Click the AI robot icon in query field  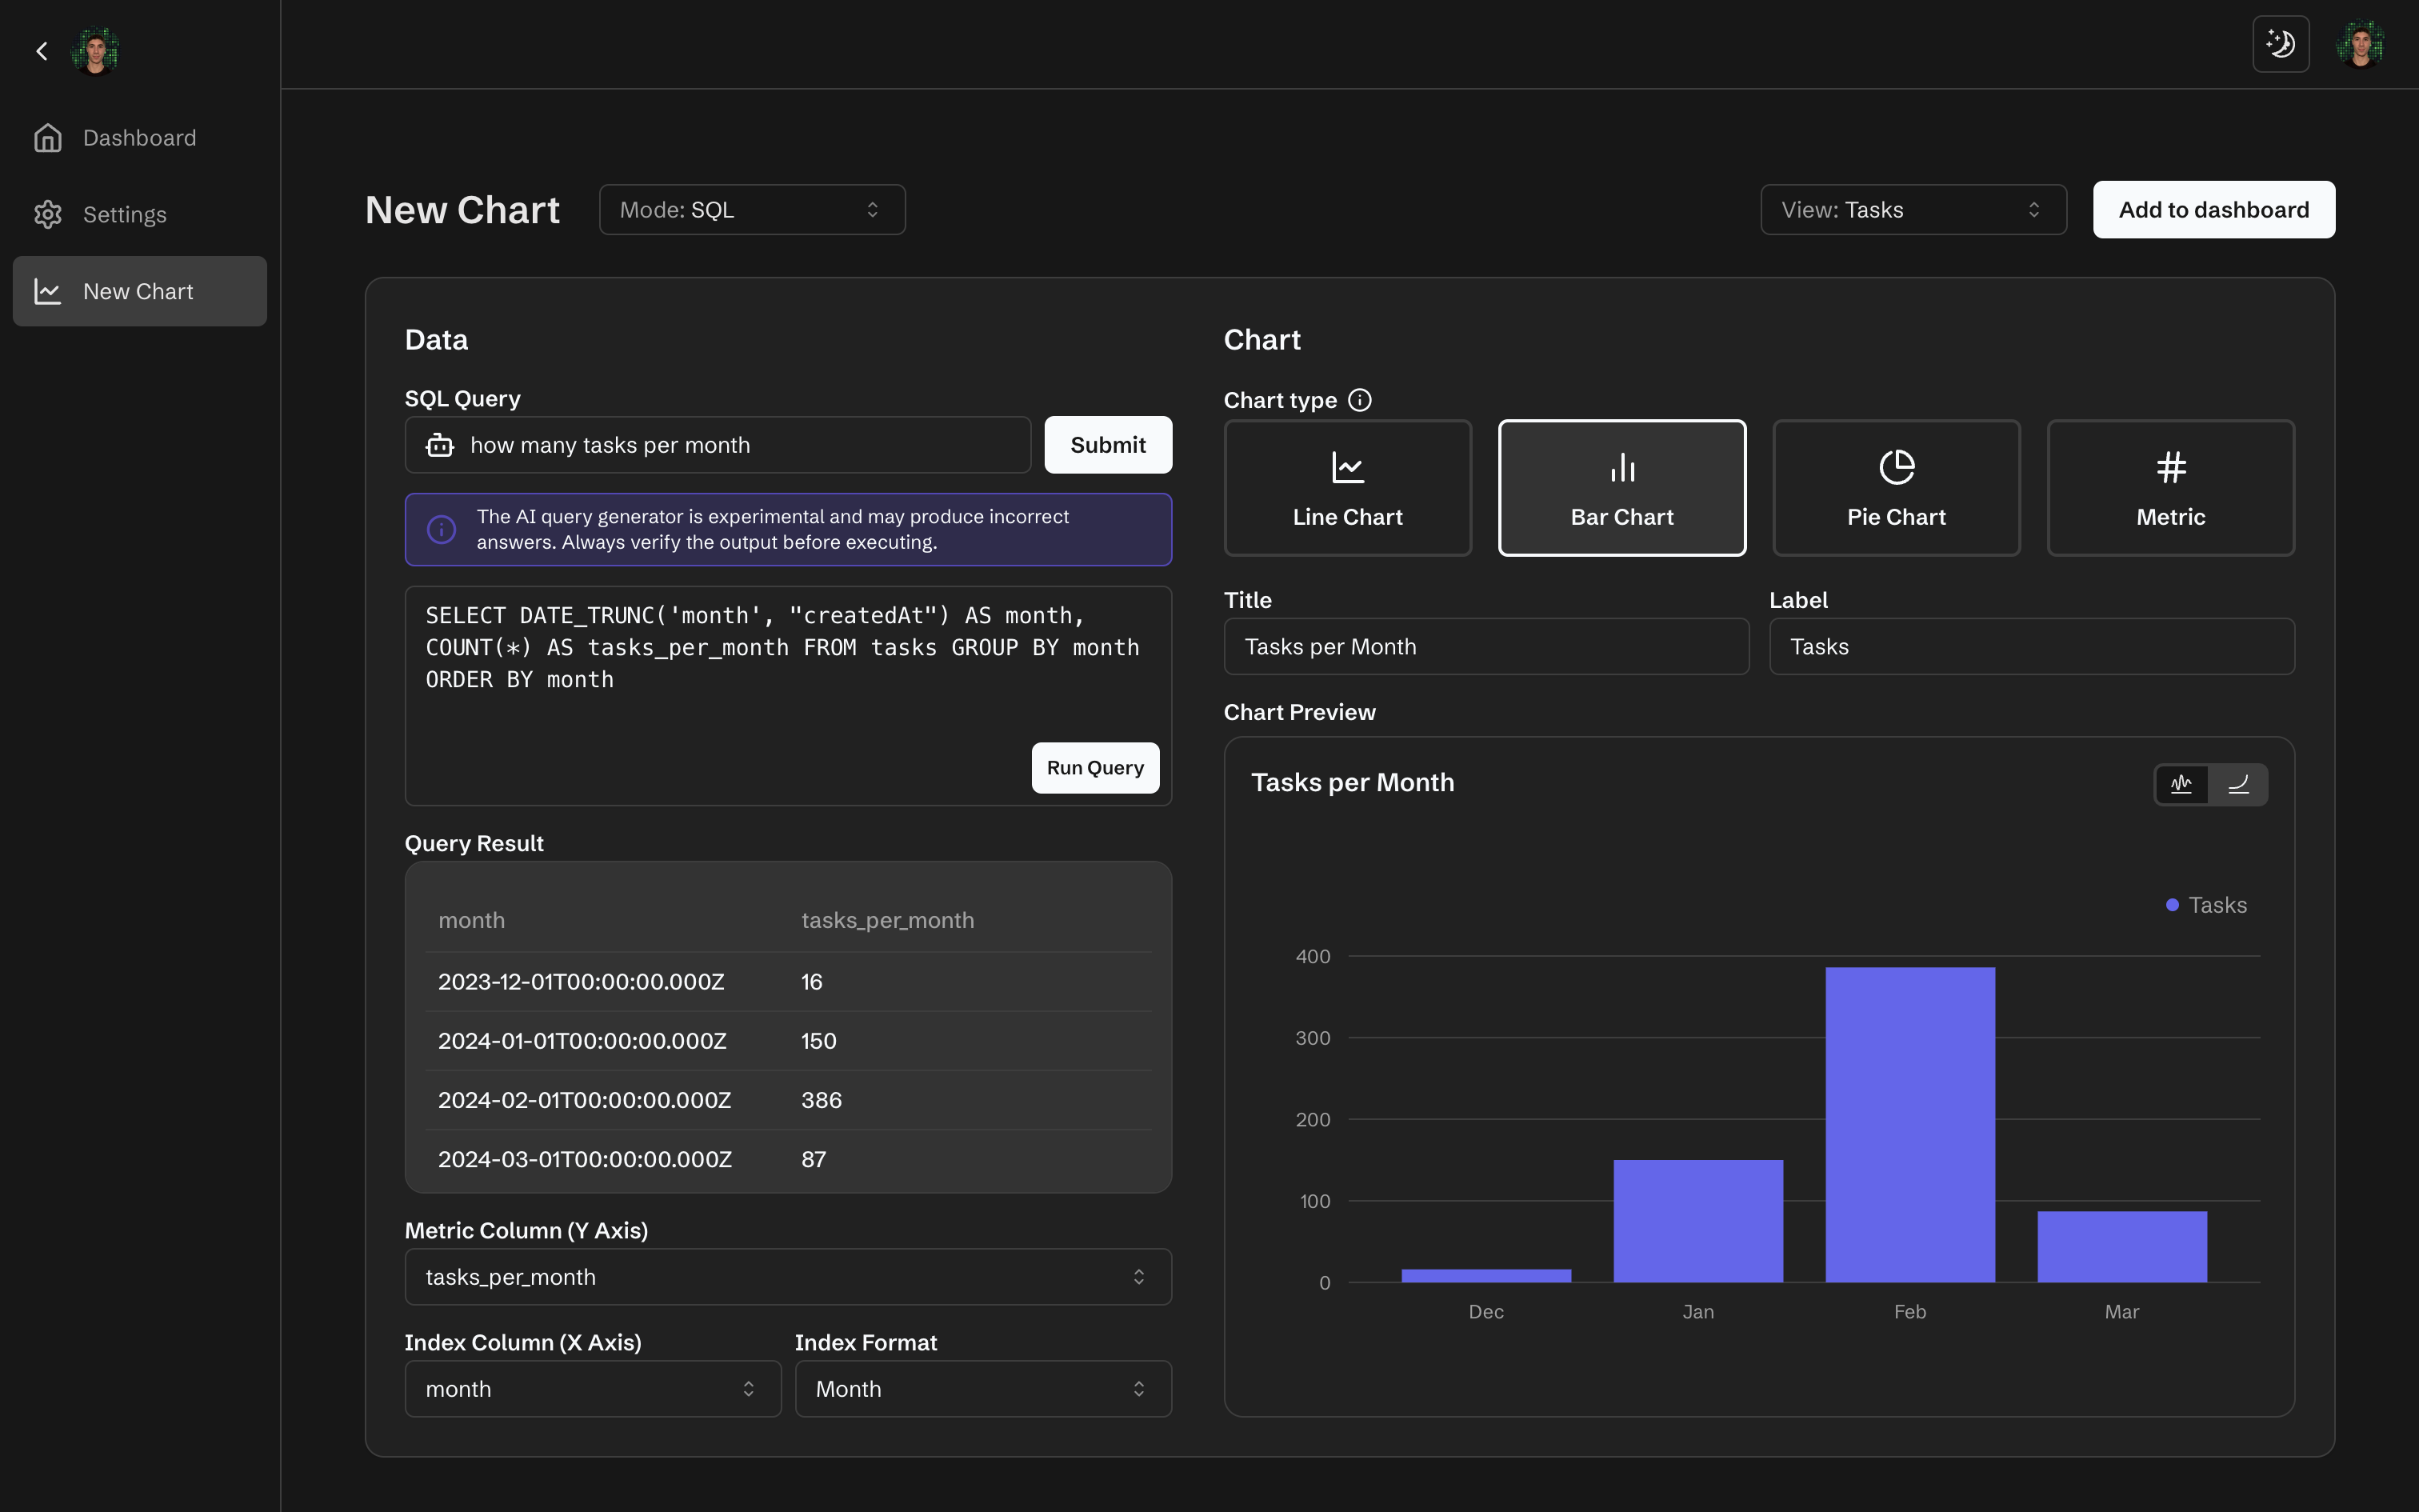point(440,446)
